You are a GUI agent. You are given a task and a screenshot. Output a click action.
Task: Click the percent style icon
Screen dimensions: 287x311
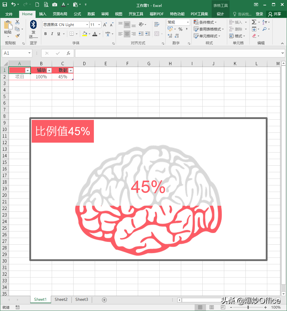[x=180, y=29]
